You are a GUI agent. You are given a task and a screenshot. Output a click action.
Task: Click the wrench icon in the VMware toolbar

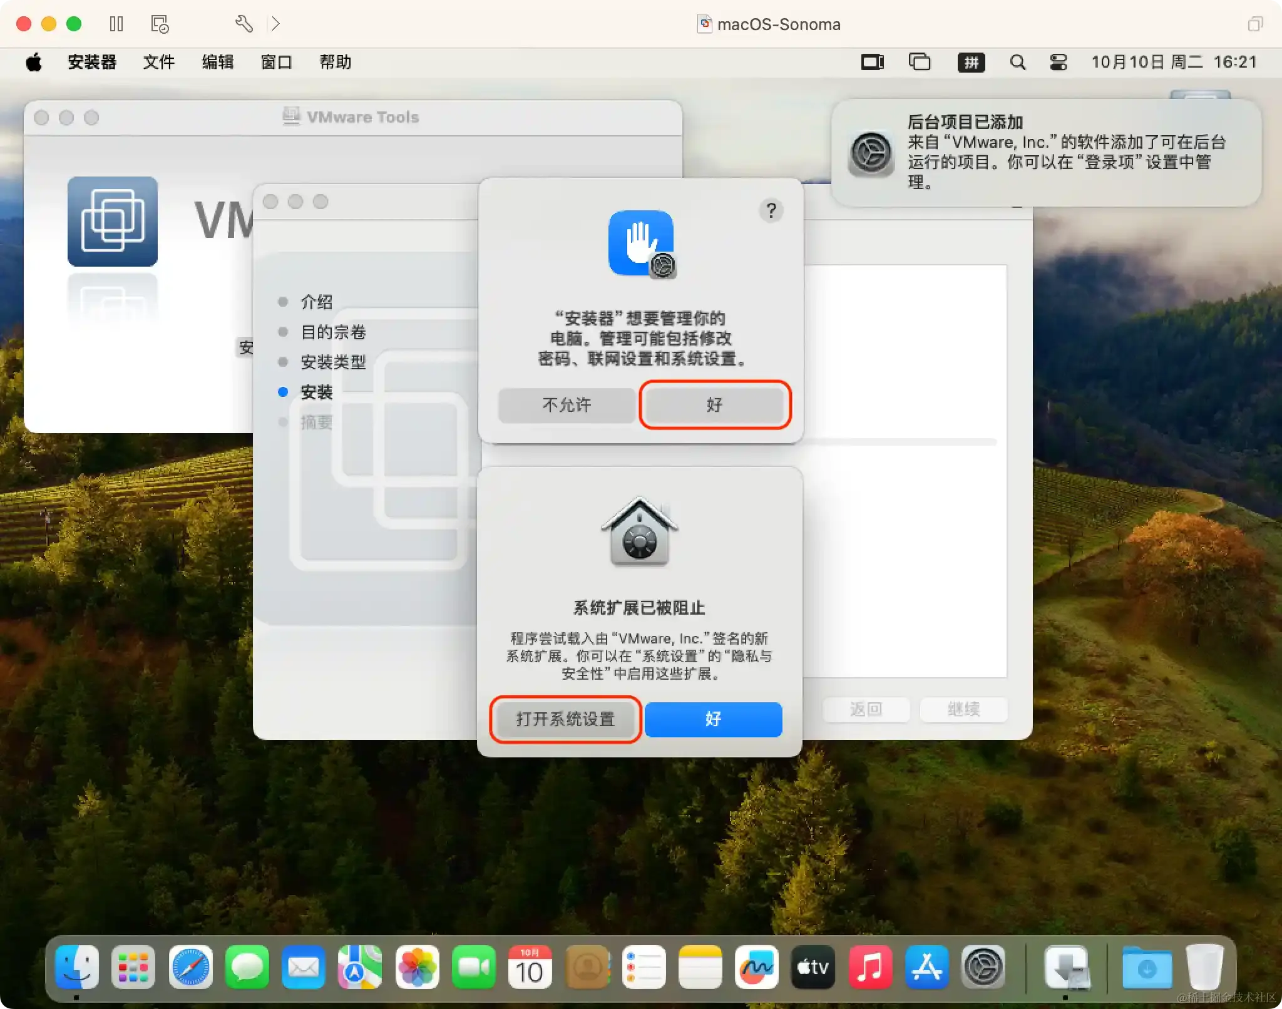click(x=244, y=24)
